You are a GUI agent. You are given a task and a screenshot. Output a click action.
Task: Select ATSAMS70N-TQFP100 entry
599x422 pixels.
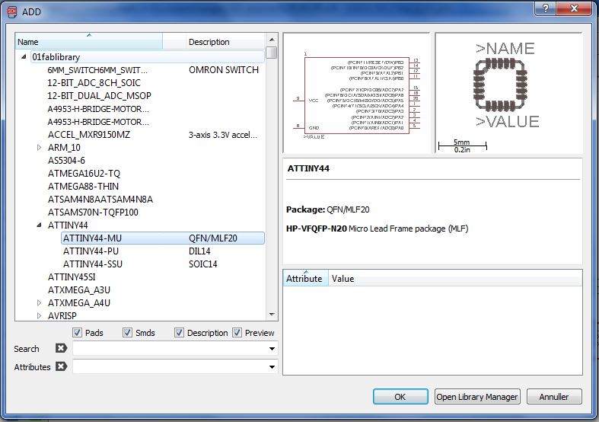coord(93,213)
